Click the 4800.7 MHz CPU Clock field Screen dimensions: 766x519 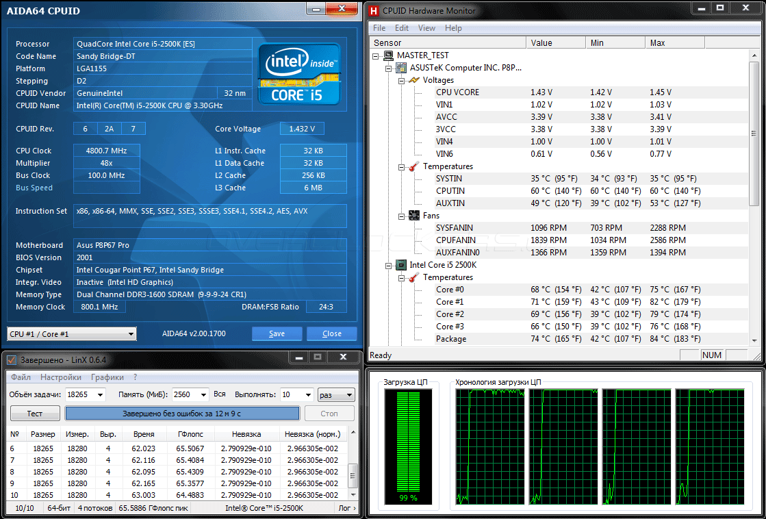[107, 151]
